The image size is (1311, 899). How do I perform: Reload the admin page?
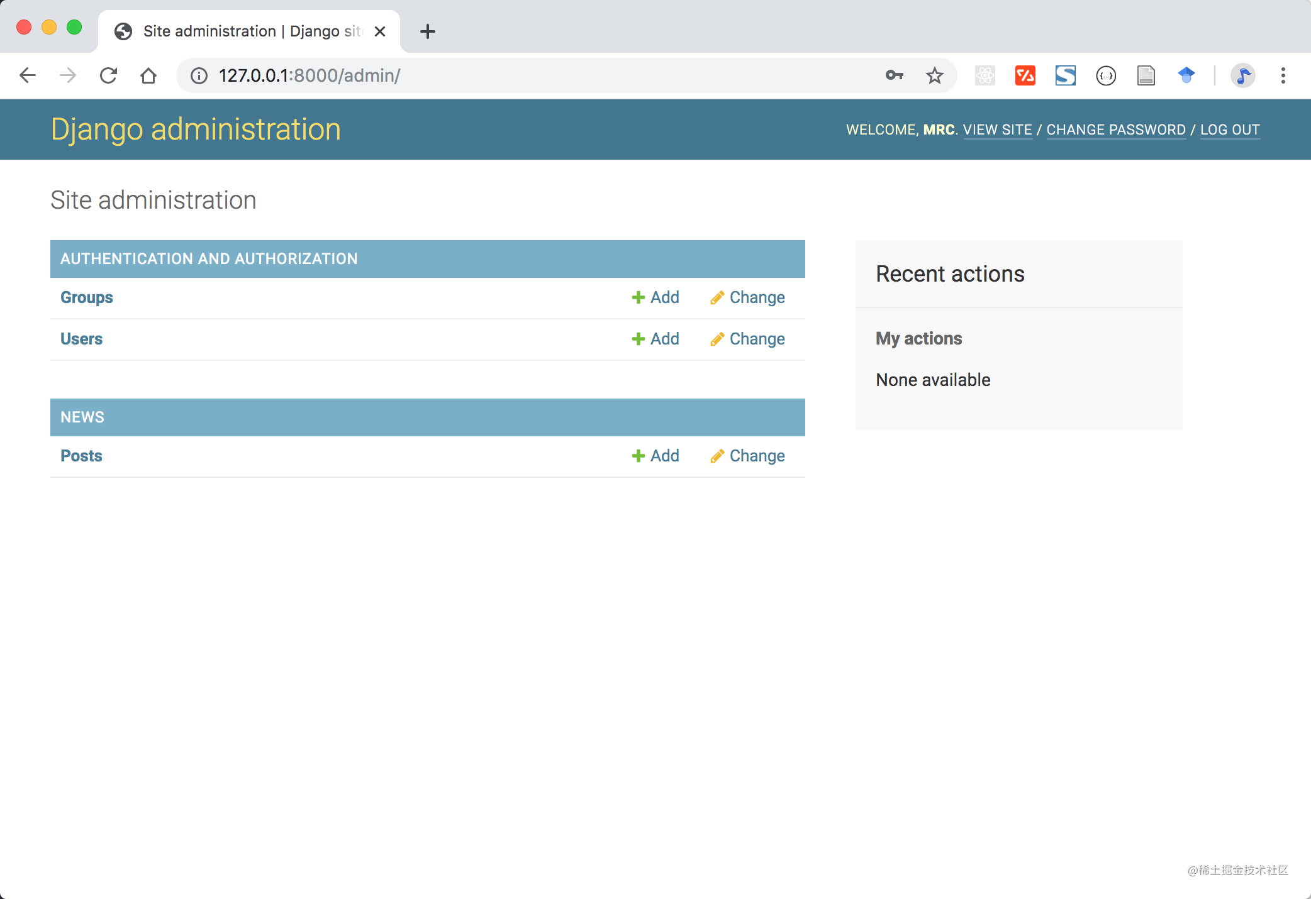108,75
